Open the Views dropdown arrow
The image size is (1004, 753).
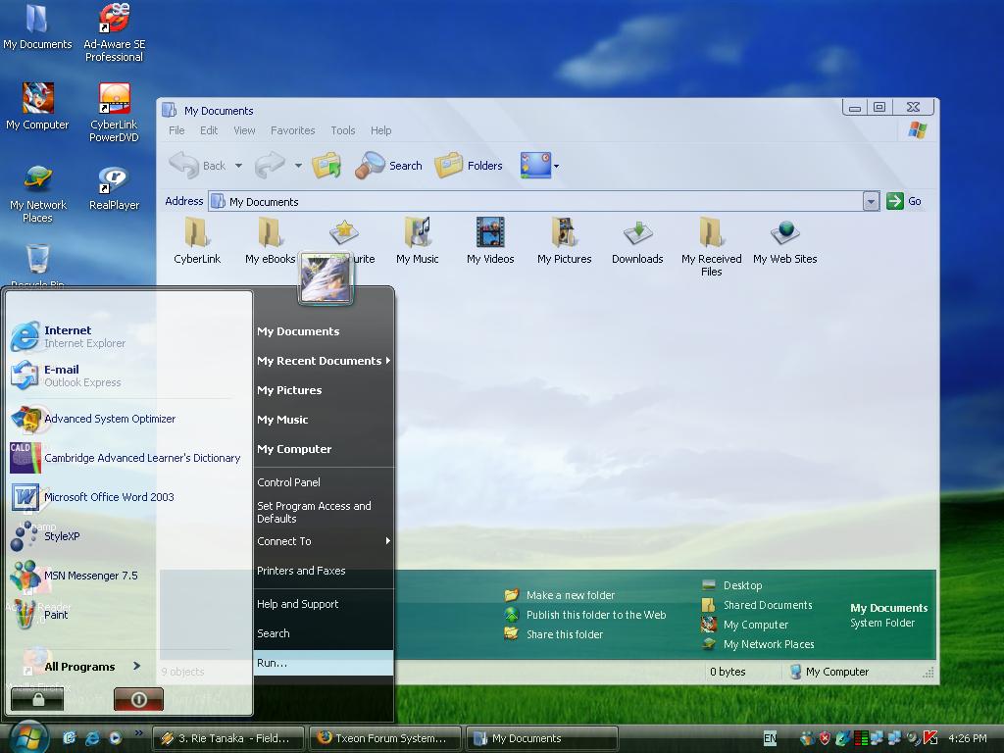[557, 166]
